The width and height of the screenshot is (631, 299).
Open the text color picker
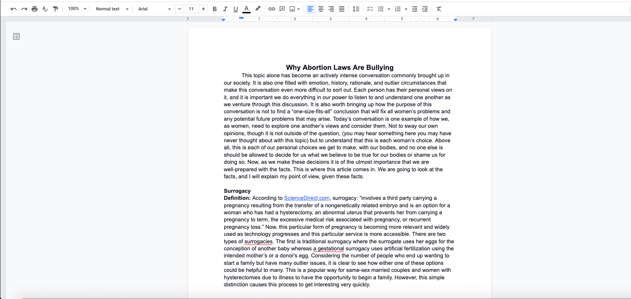pos(246,9)
